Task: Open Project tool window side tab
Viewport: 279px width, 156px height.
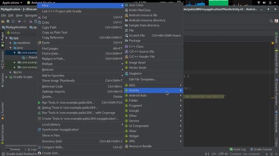Action: pos(3,39)
